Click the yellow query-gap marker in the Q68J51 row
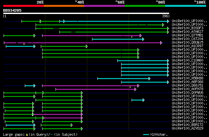 point(130,87)
